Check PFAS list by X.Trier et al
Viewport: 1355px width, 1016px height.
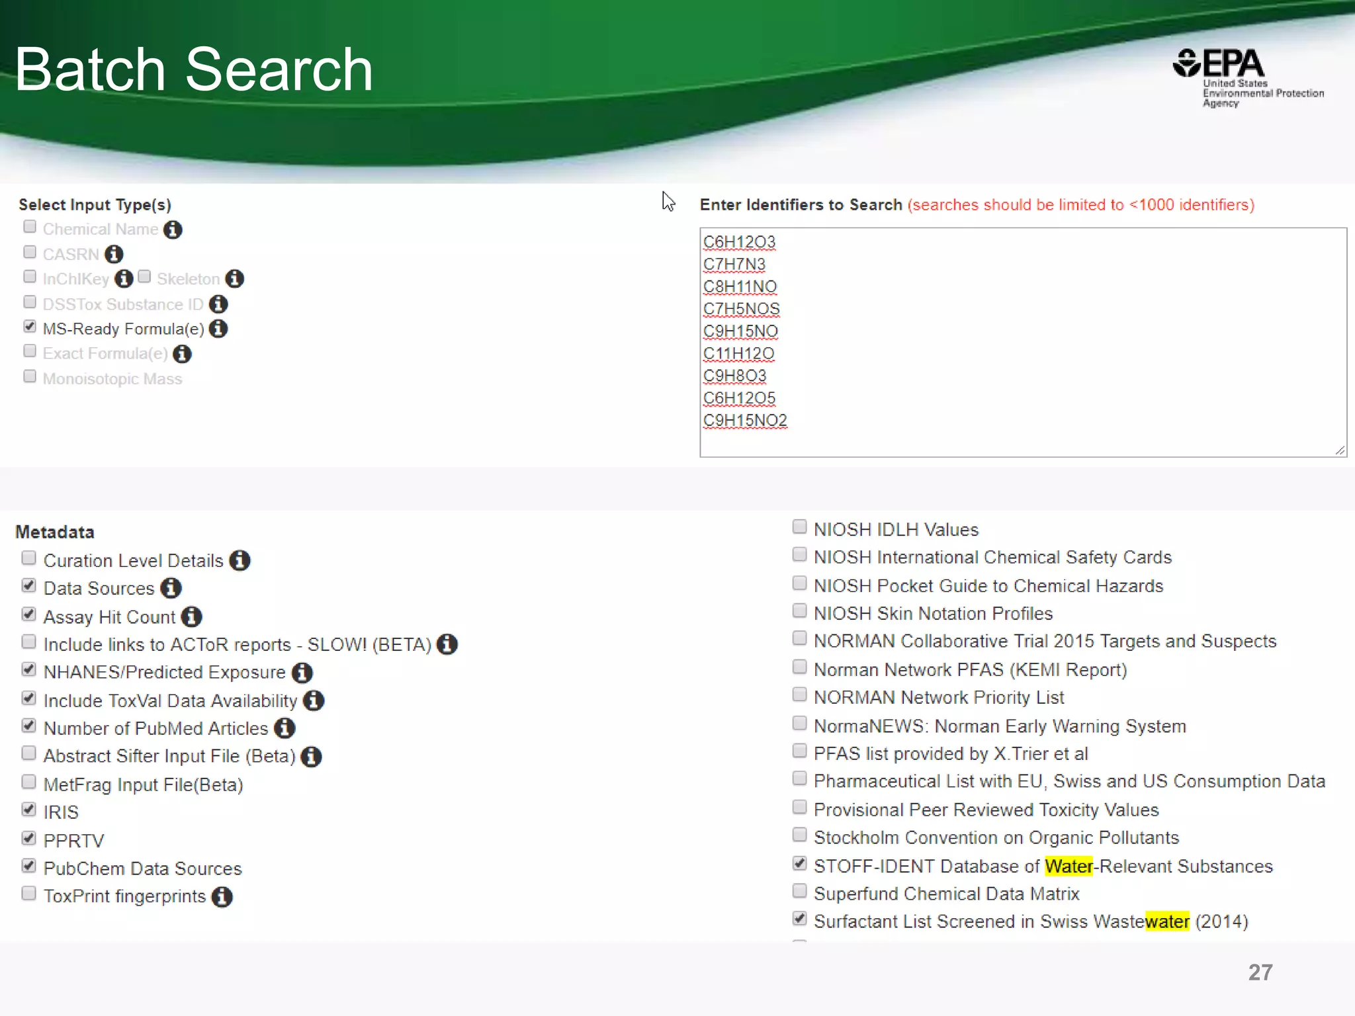click(x=800, y=751)
